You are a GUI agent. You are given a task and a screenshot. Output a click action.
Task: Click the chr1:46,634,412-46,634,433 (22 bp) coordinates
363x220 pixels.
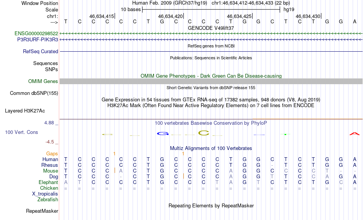(251, 3)
